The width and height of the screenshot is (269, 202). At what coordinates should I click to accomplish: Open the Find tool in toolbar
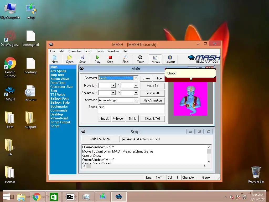tap(125, 59)
